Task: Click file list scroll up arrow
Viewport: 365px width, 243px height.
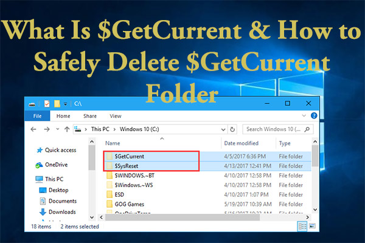Action: coord(315,142)
